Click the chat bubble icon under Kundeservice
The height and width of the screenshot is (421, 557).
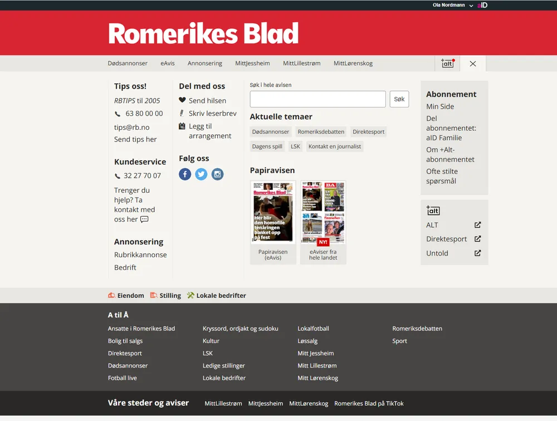pyautogui.click(x=144, y=219)
